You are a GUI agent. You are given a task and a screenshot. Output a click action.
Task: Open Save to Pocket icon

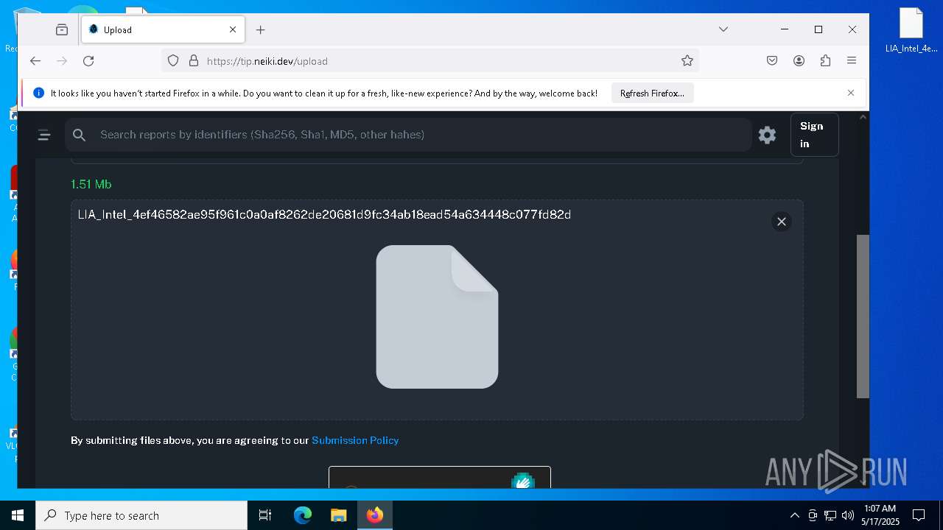pos(772,61)
